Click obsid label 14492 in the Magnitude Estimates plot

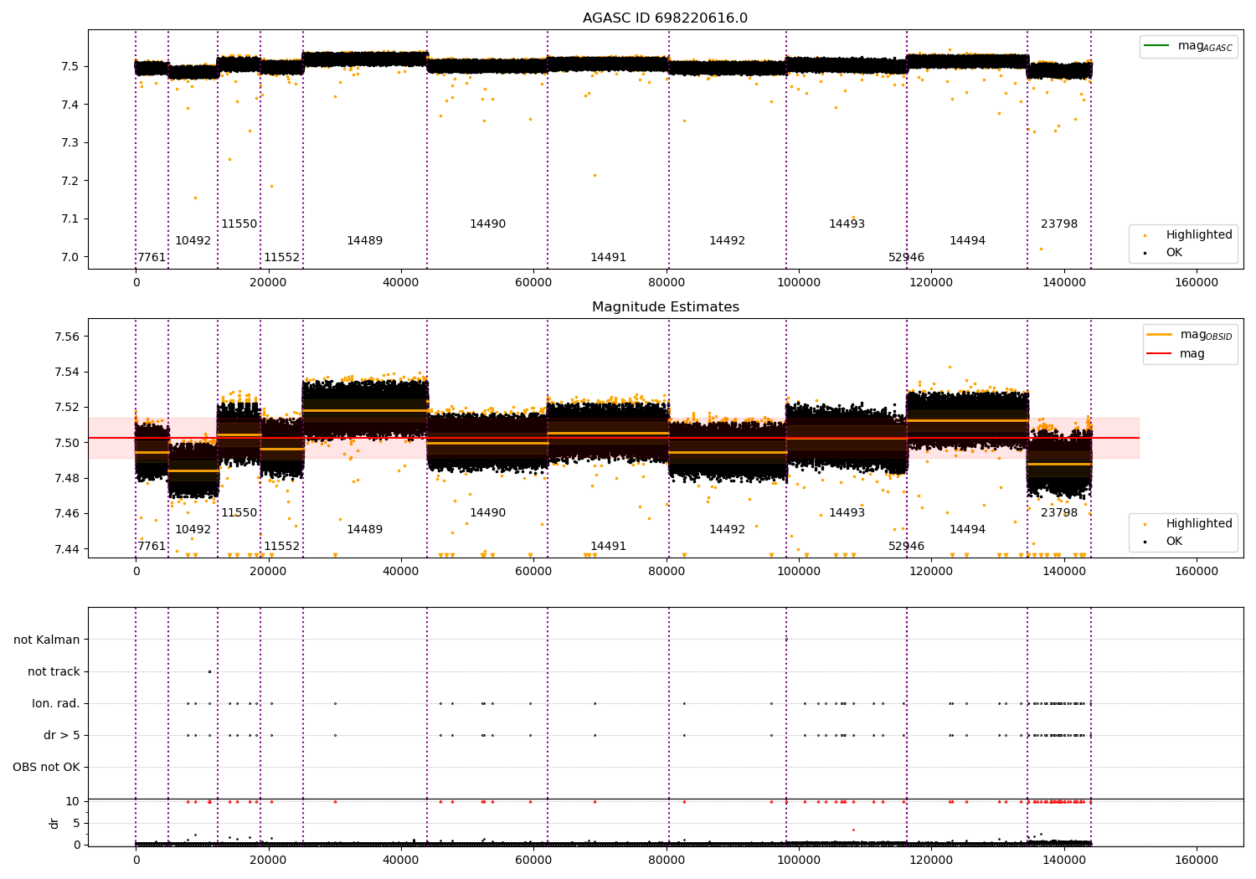click(727, 529)
